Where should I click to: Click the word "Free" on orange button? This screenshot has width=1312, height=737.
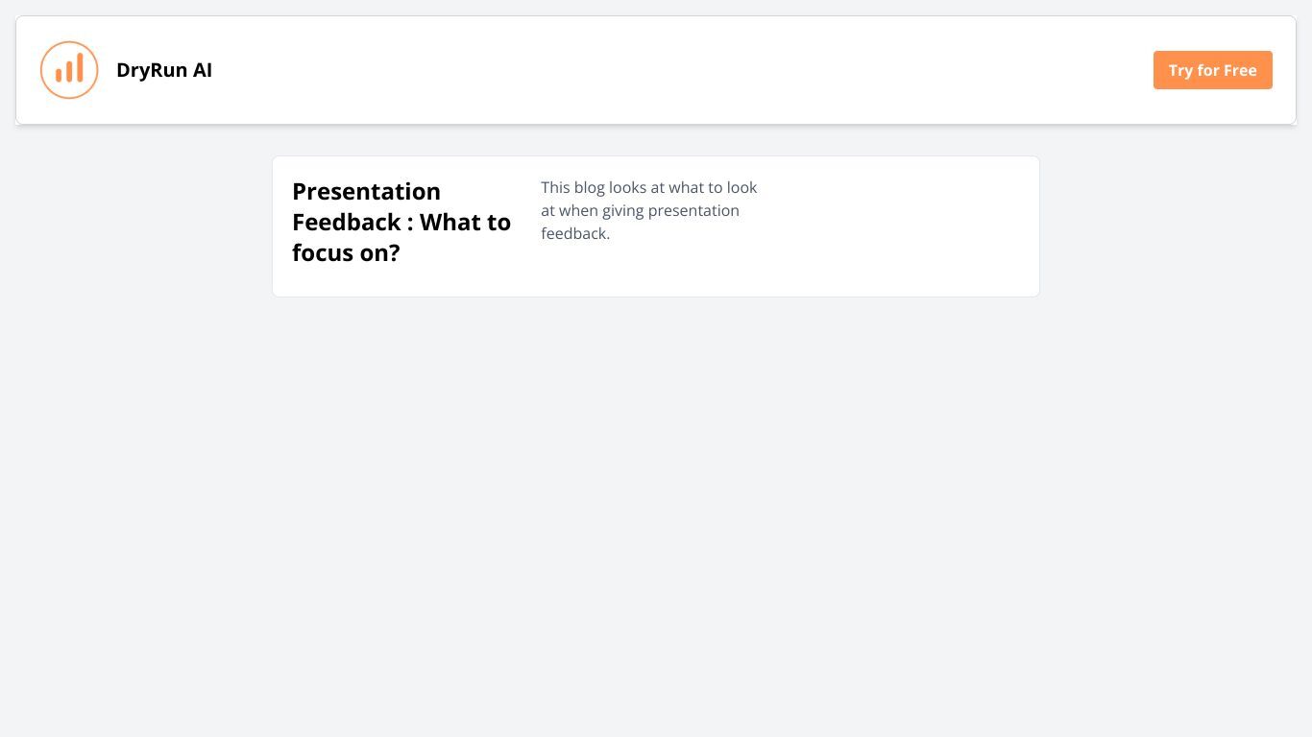[x=1240, y=70]
